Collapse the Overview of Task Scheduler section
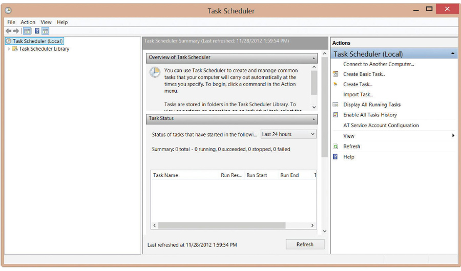The height and width of the screenshot is (271, 461). (313, 58)
